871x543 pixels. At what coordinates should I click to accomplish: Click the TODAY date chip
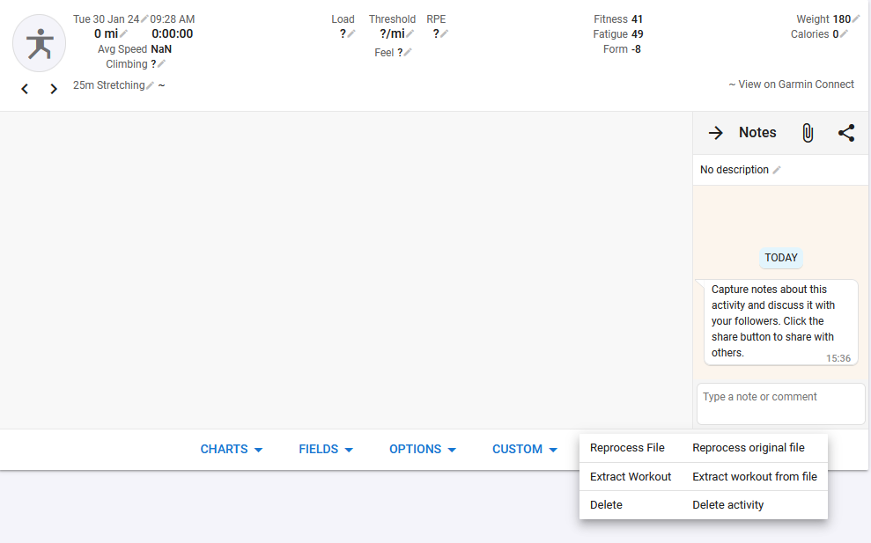tap(780, 258)
